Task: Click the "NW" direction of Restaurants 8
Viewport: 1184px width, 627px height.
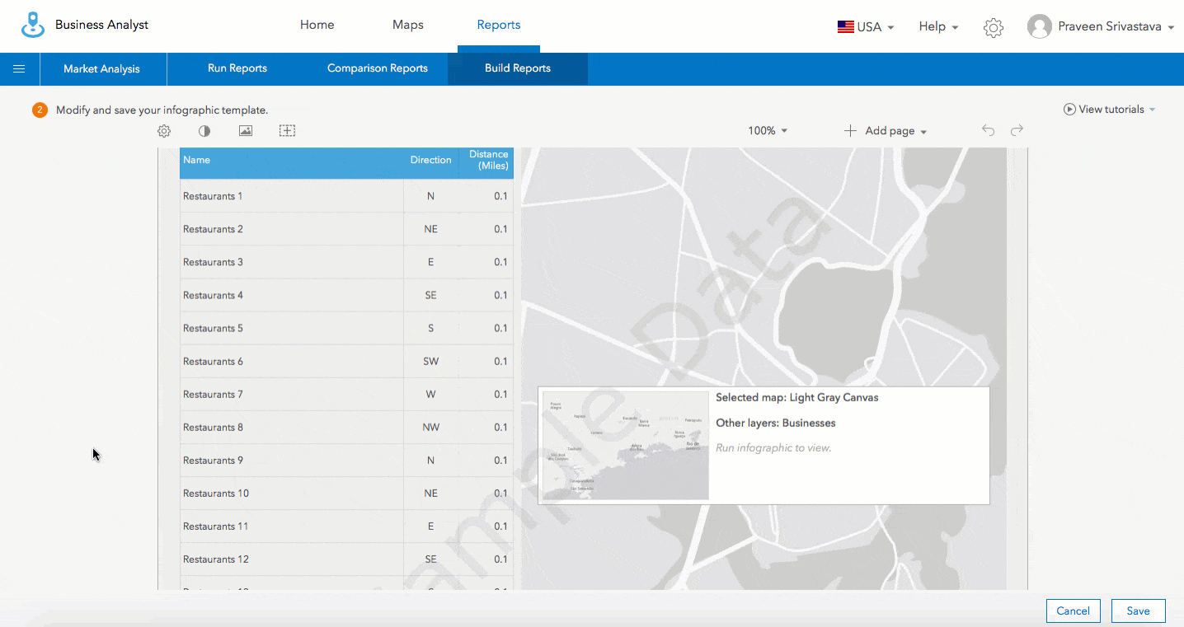Action: pyautogui.click(x=430, y=427)
